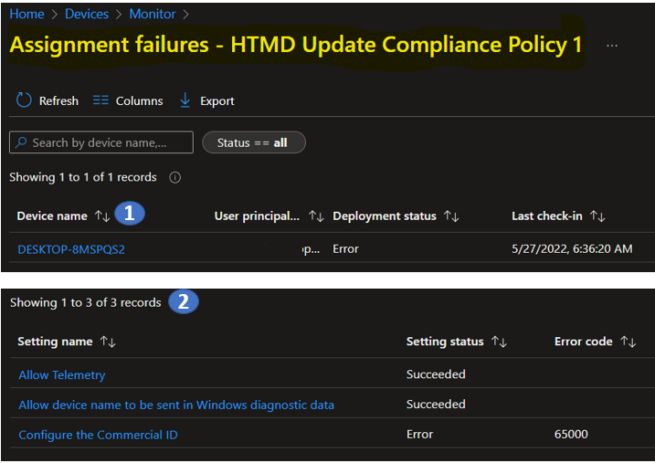Screen dimensions: 655x463
Task: Click the Showing 1 to 3 of 3 records text
Action: (x=85, y=302)
